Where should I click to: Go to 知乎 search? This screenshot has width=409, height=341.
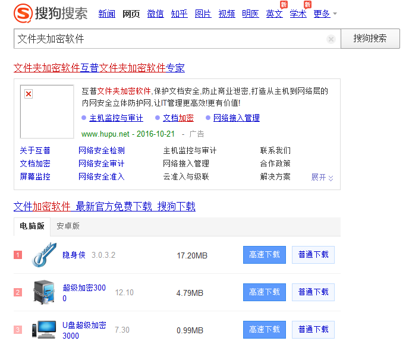(x=179, y=14)
